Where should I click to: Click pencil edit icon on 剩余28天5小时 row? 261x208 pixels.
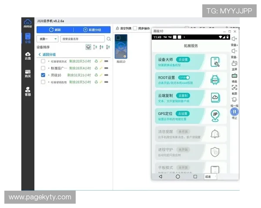click(101, 82)
